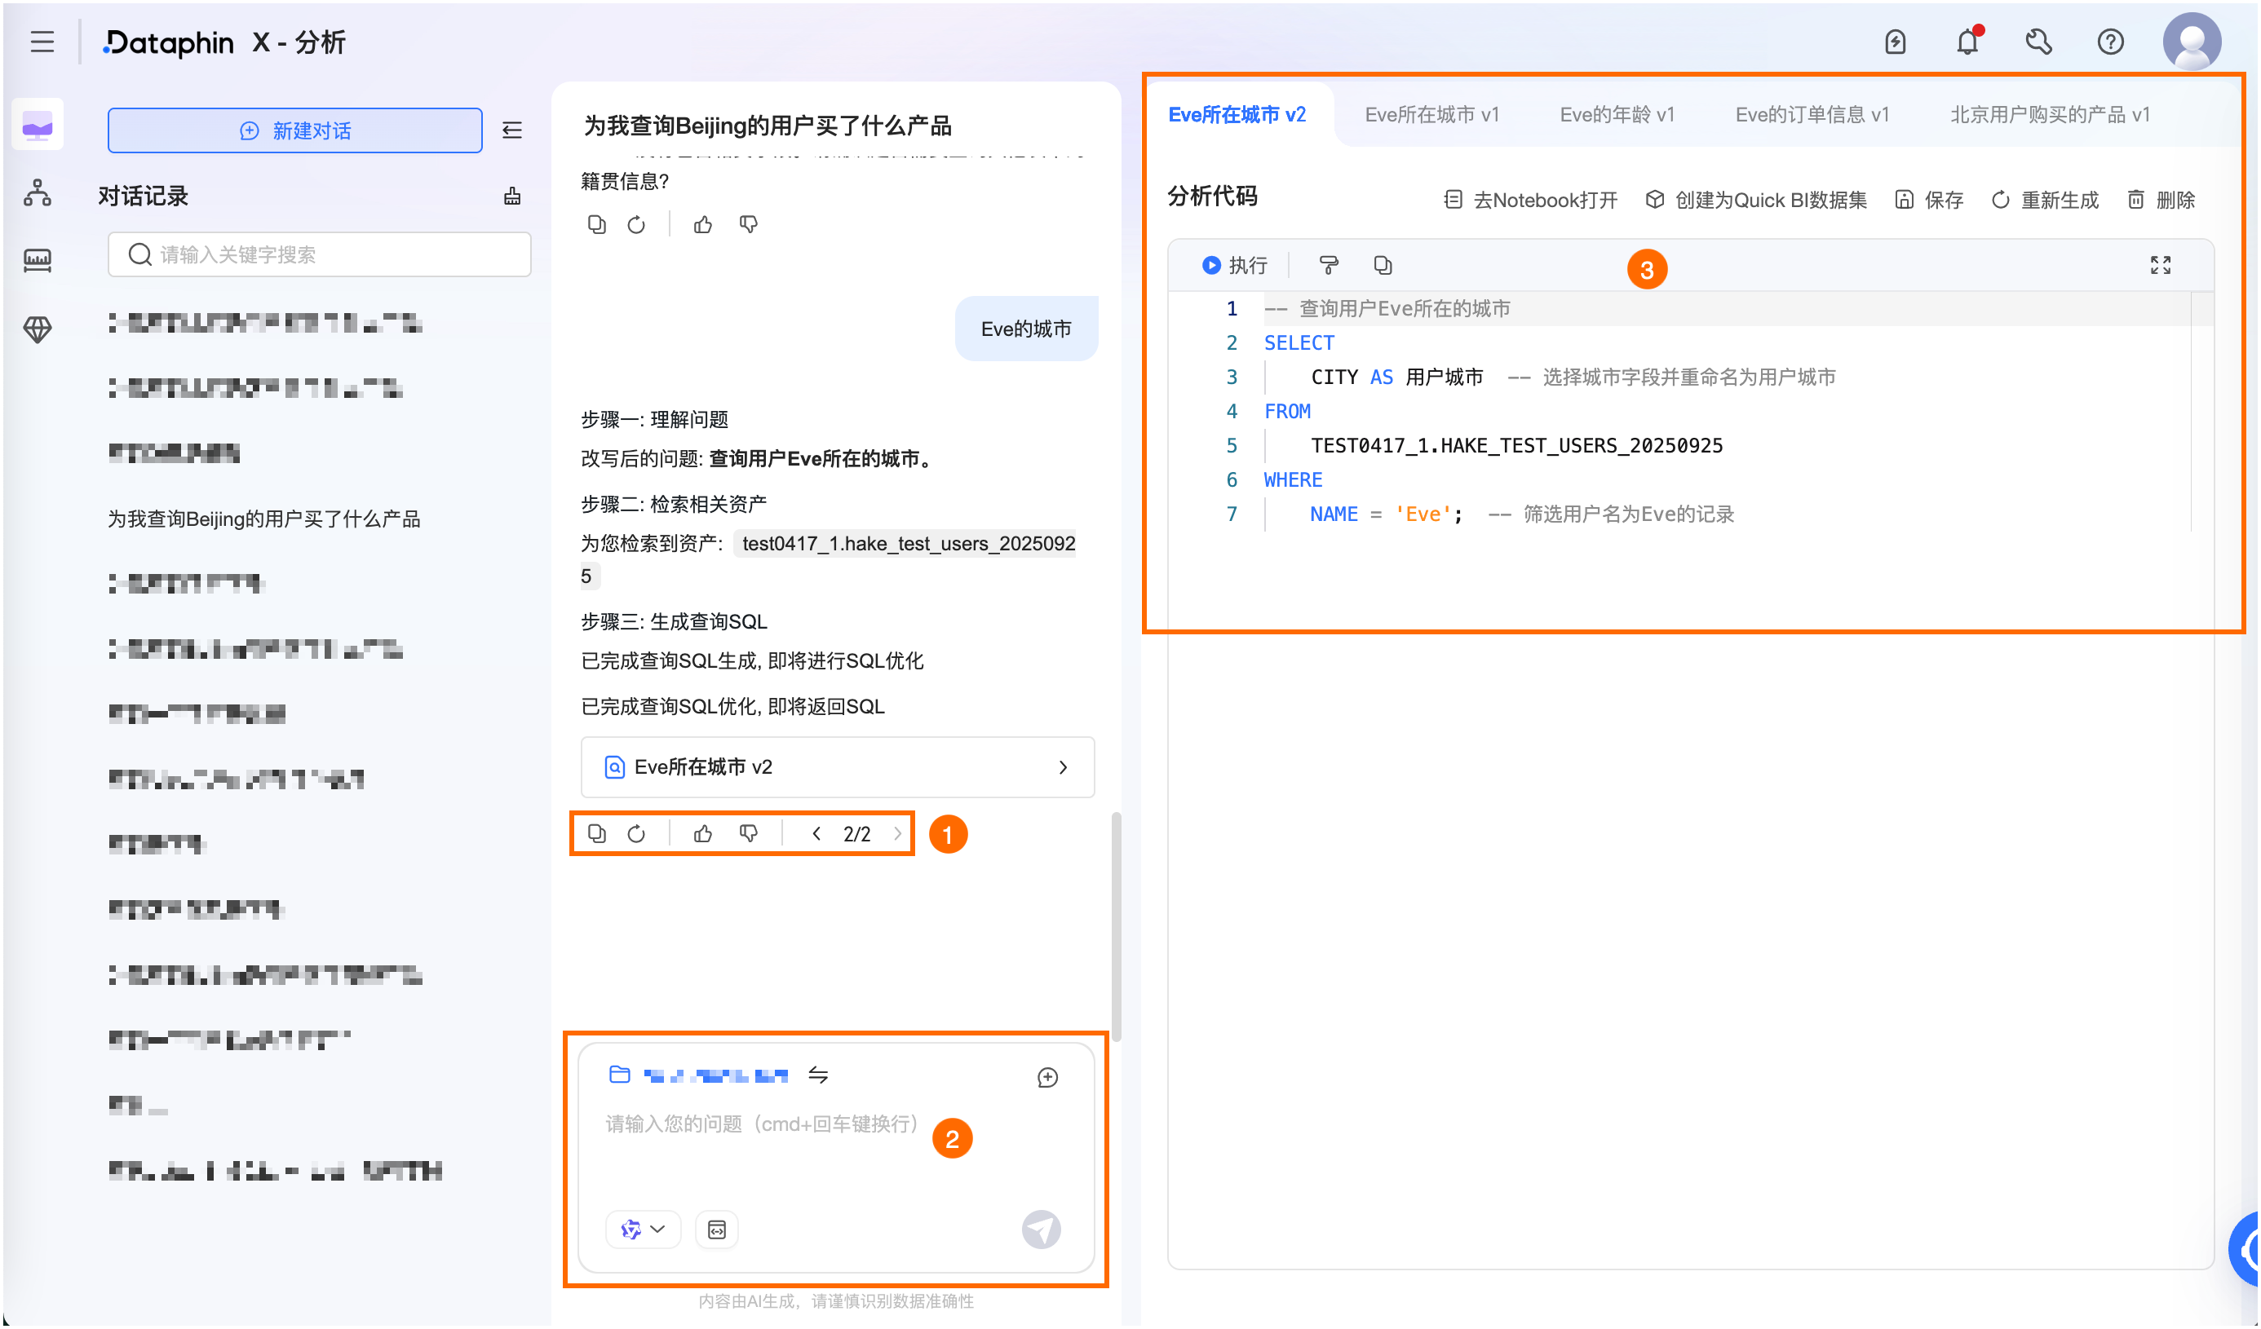Viewport: 2261px width, 1329px height.
Task: Click the wrench tools icon in header
Action: (x=2038, y=42)
